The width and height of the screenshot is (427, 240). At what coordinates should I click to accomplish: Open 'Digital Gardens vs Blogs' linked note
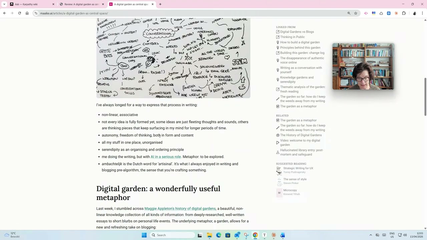click(x=297, y=32)
